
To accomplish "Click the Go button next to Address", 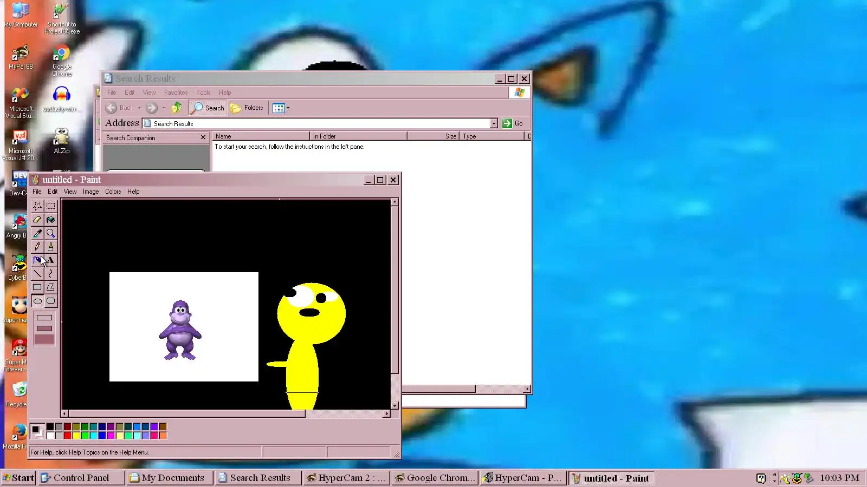I will click(513, 123).
